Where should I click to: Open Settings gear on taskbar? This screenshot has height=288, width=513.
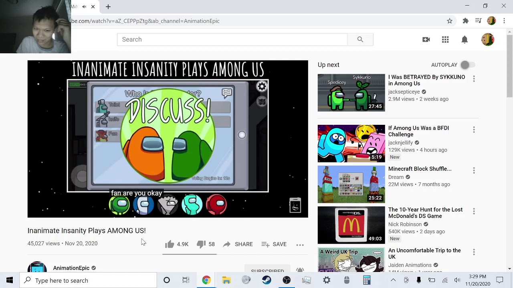(x=327, y=280)
